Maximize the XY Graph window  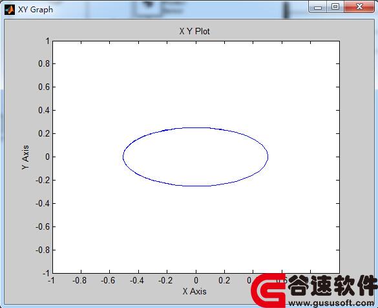point(335,6)
